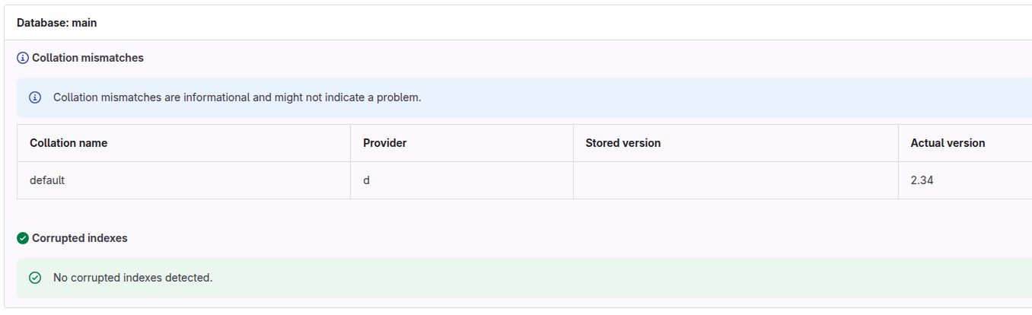Click the 'Collation name' column header
Screen dimensions: 1032x315
pyautogui.click(x=68, y=143)
